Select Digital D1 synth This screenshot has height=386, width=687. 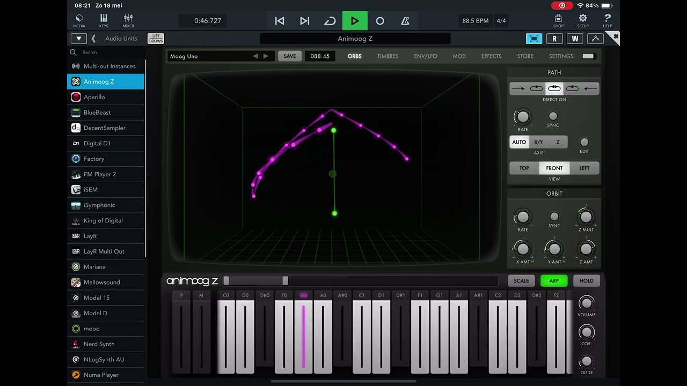pos(106,143)
